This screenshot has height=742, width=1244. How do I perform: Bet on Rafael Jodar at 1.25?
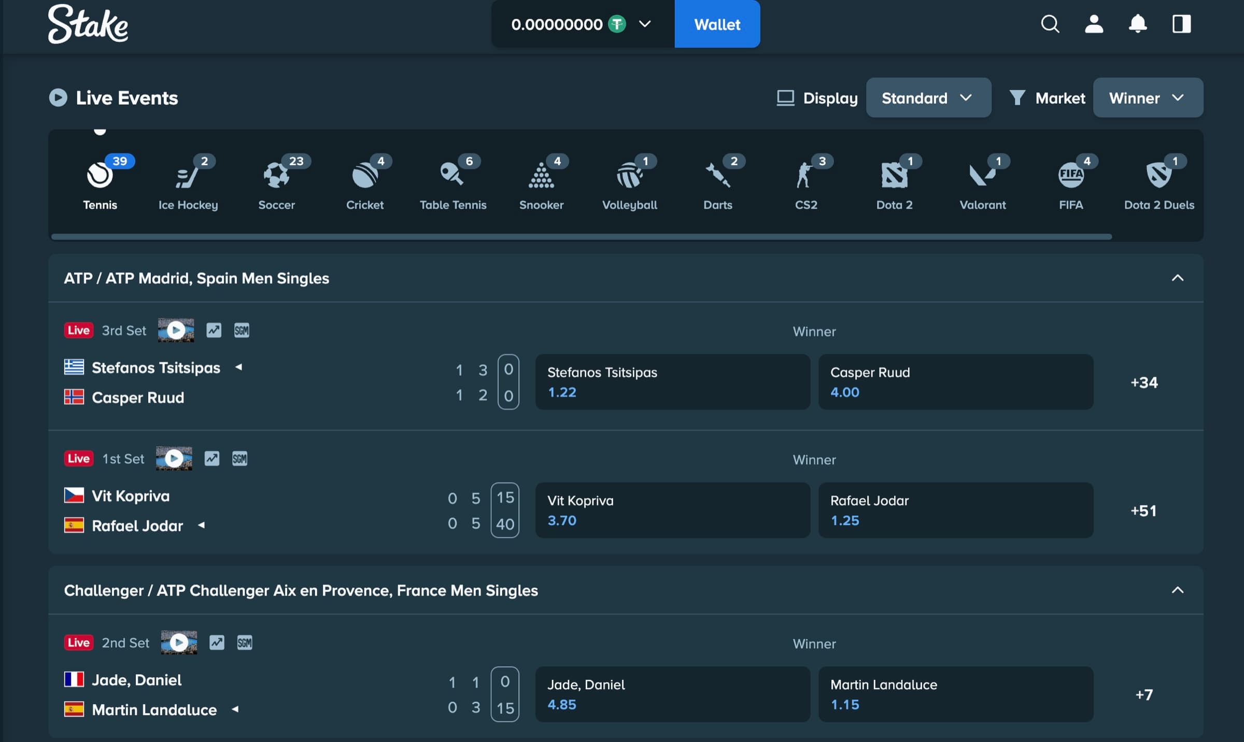tap(956, 510)
